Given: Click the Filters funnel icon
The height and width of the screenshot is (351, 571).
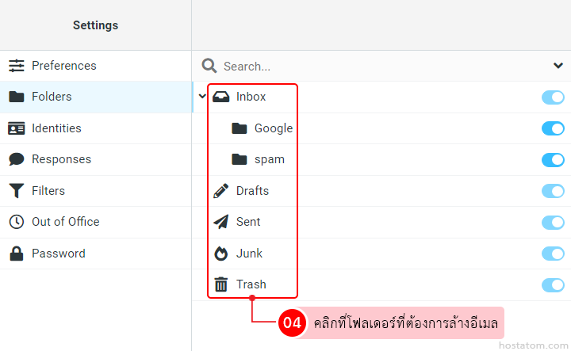Looking at the screenshot, I should pyautogui.click(x=16, y=191).
